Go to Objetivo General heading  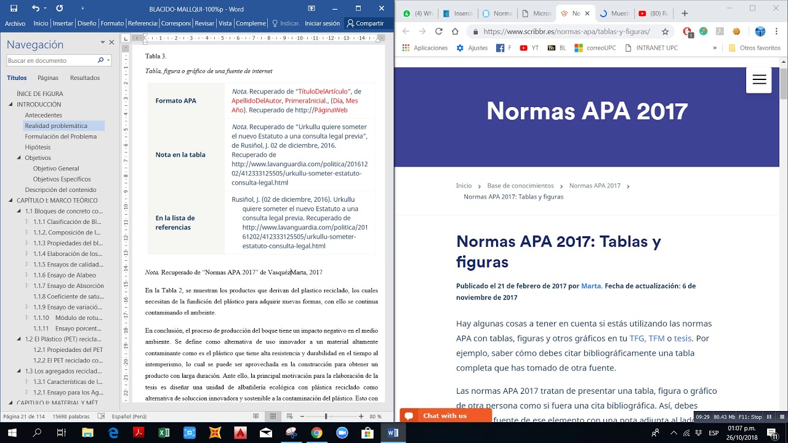tap(56, 168)
